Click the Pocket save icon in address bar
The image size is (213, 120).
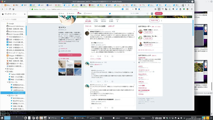point(136,9)
